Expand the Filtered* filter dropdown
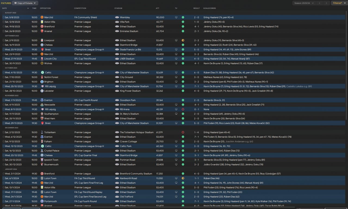Image resolution: width=348 pixels, height=209 pixels. (x=339, y=3)
